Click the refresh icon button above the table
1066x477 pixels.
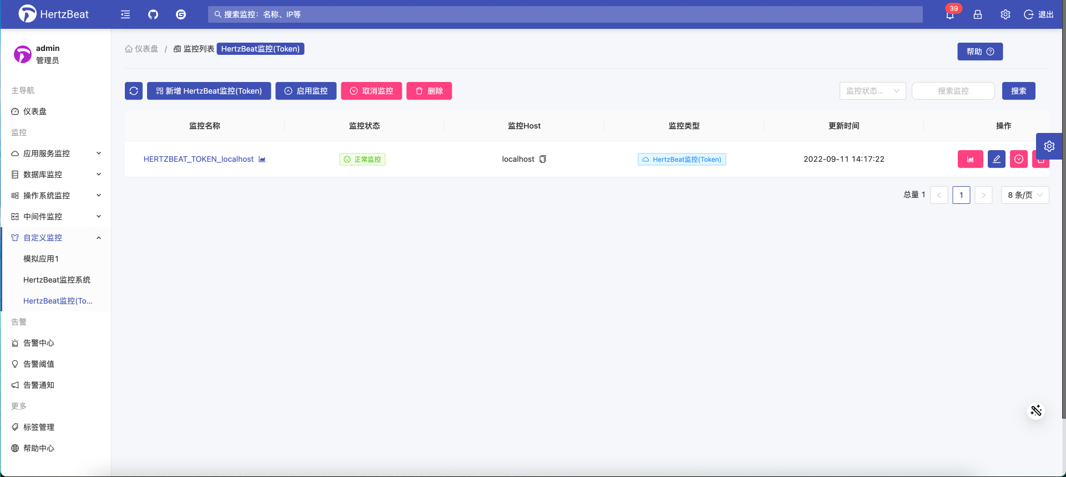134,91
